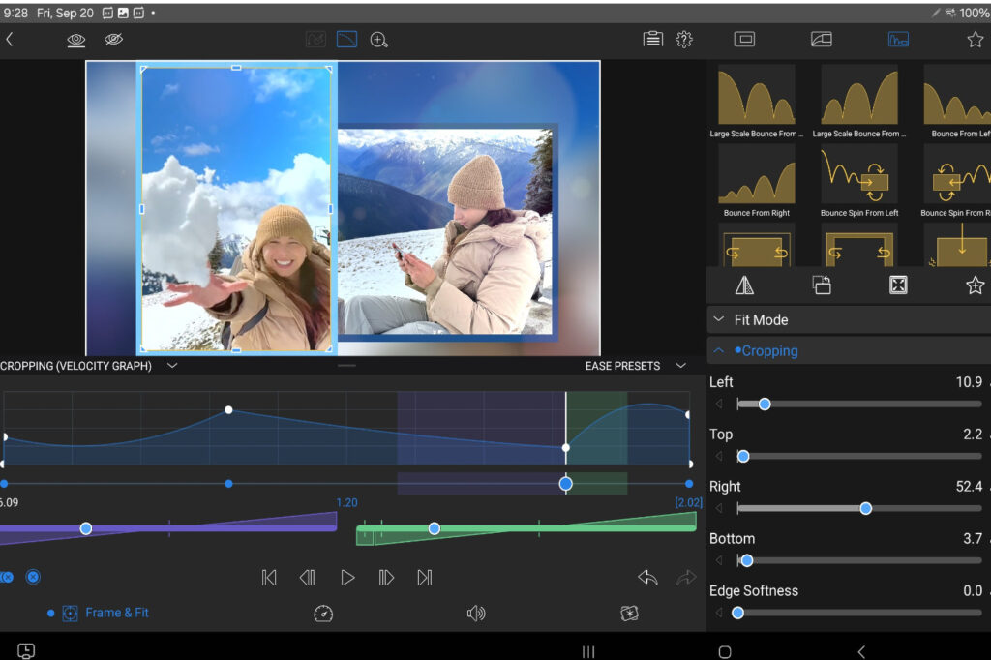This screenshot has width=991, height=660.
Task: Select the right phone photo in preview
Action: click(x=445, y=231)
